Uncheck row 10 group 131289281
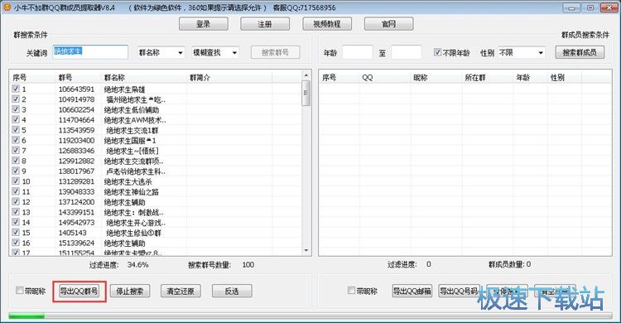Viewport: 621px width, 323px height. click(16, 181)
